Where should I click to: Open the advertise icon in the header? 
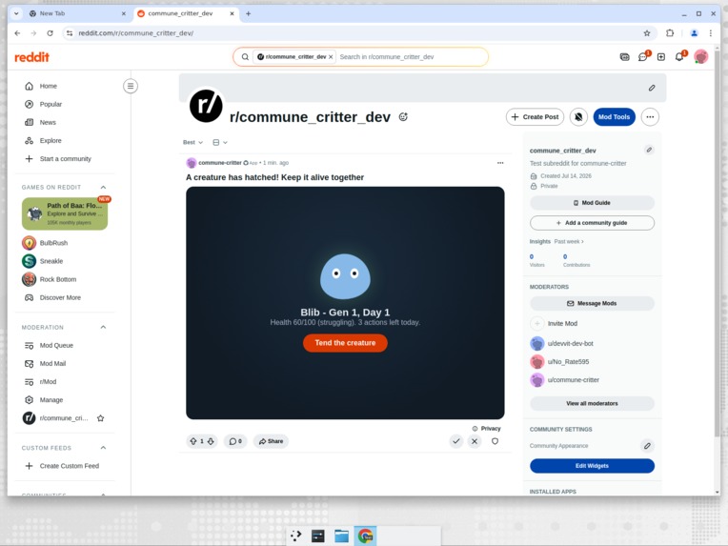click(624, 57)
